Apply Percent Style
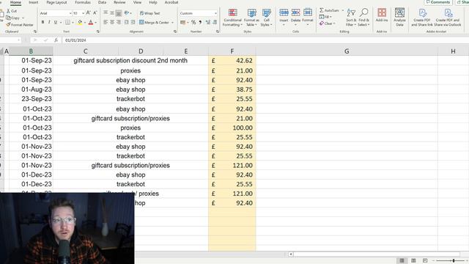This screenshot has width=469, height=264. pos(193,23)
